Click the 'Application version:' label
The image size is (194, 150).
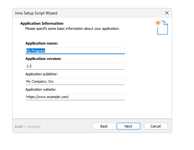43,59
